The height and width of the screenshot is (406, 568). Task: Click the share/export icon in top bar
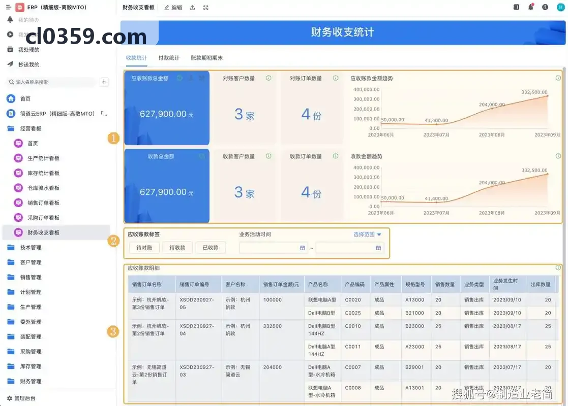[192, 8]
